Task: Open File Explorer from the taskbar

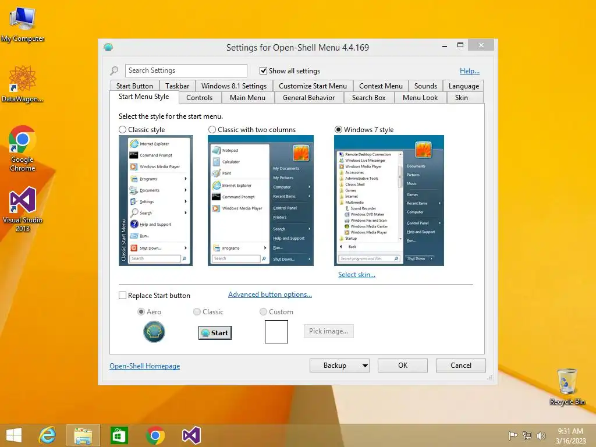Action: [83, 435]
